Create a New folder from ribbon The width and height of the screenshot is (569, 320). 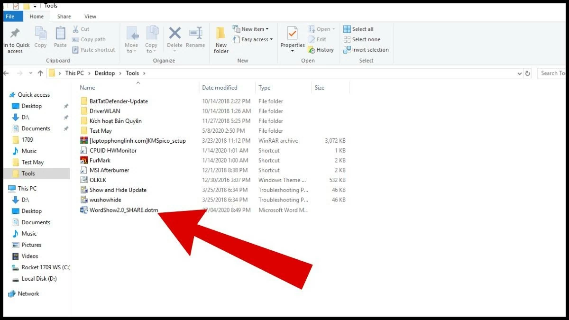(221, 40)
